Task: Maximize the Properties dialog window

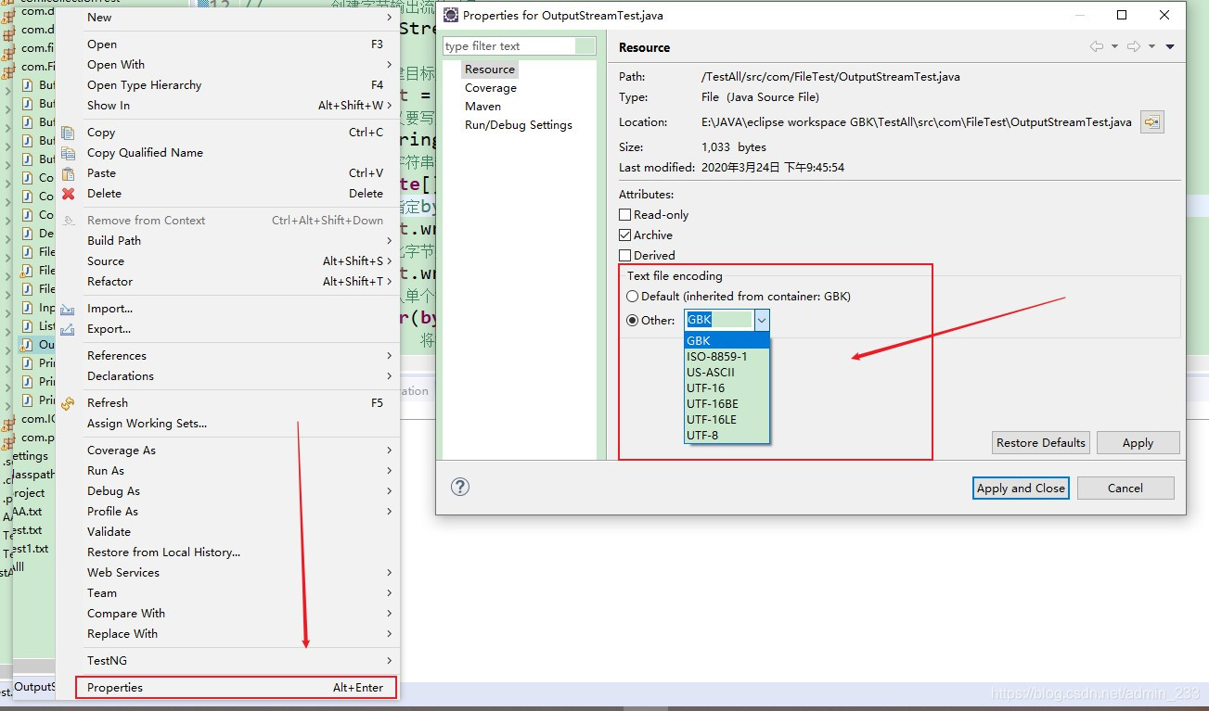Action: coord(1122,15)
